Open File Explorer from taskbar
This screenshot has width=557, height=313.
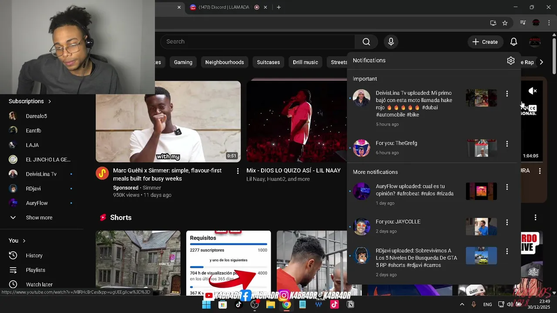point(270,304)
